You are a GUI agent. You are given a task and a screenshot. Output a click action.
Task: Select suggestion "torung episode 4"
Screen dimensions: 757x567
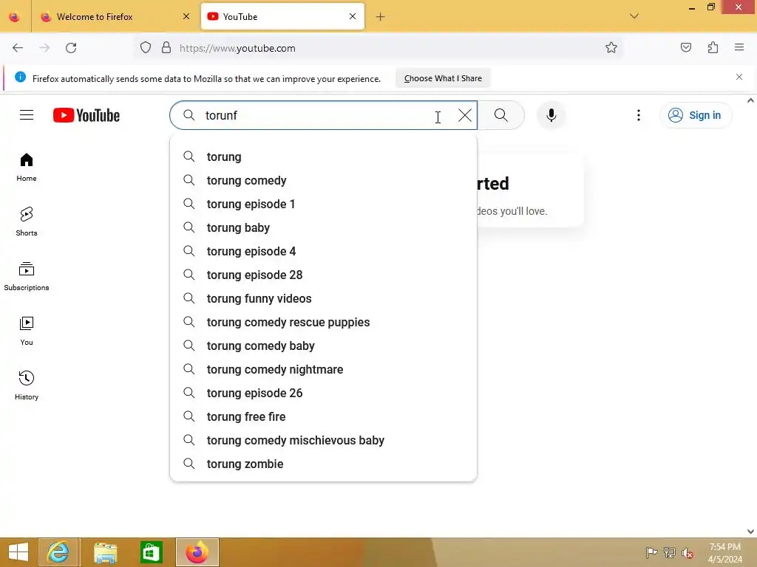[324, 251]
